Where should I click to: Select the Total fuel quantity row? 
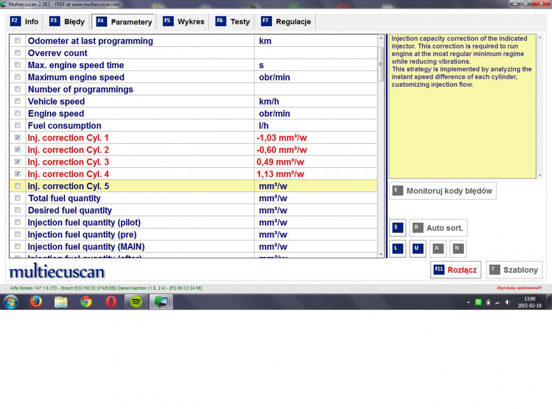[x=193, y=198]
